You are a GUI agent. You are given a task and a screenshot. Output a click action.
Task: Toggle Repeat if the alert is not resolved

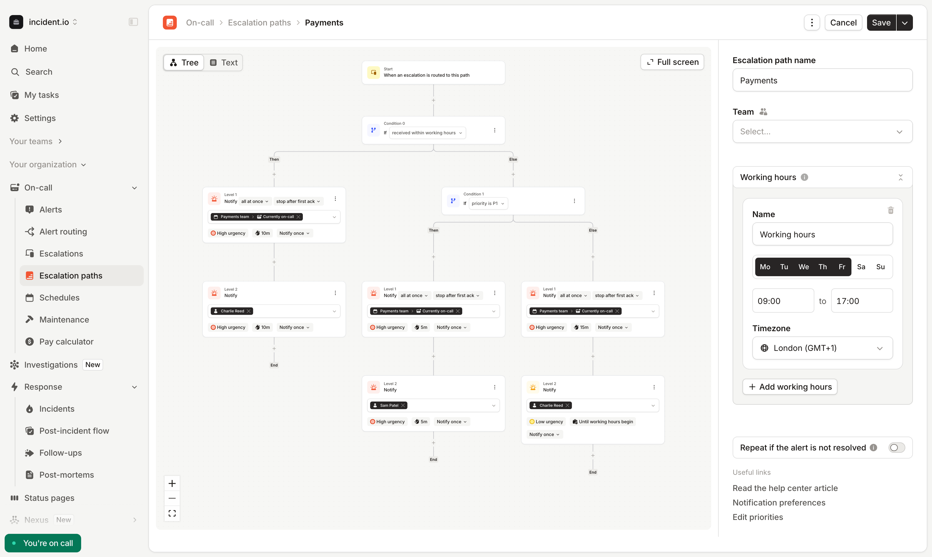[897, 447]
